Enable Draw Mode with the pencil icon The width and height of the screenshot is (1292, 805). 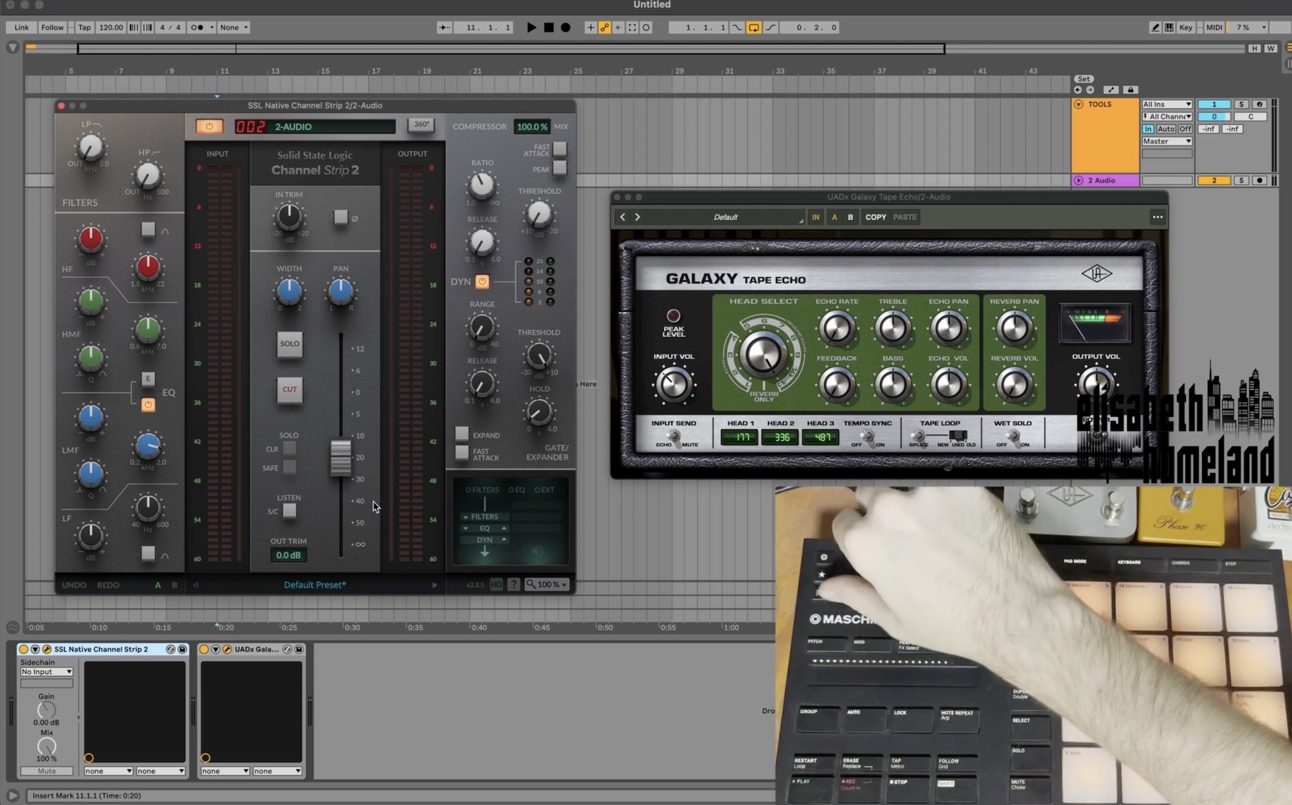(1155, 27)
